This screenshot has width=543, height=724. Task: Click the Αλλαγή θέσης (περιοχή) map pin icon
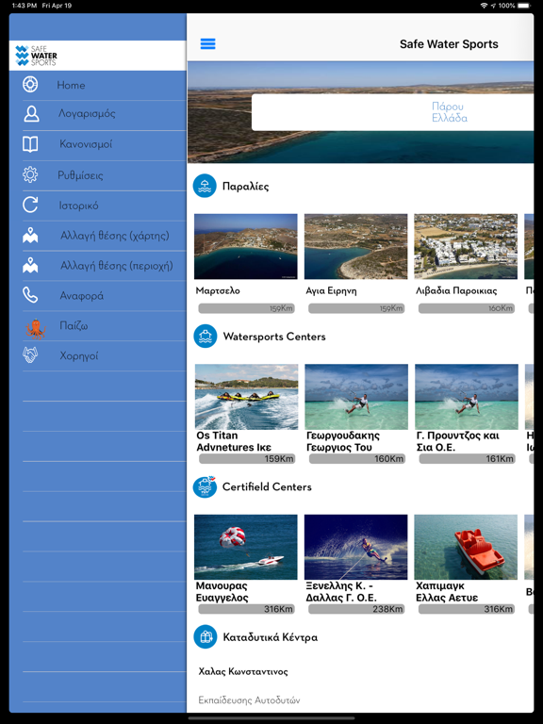click(30, 265)
